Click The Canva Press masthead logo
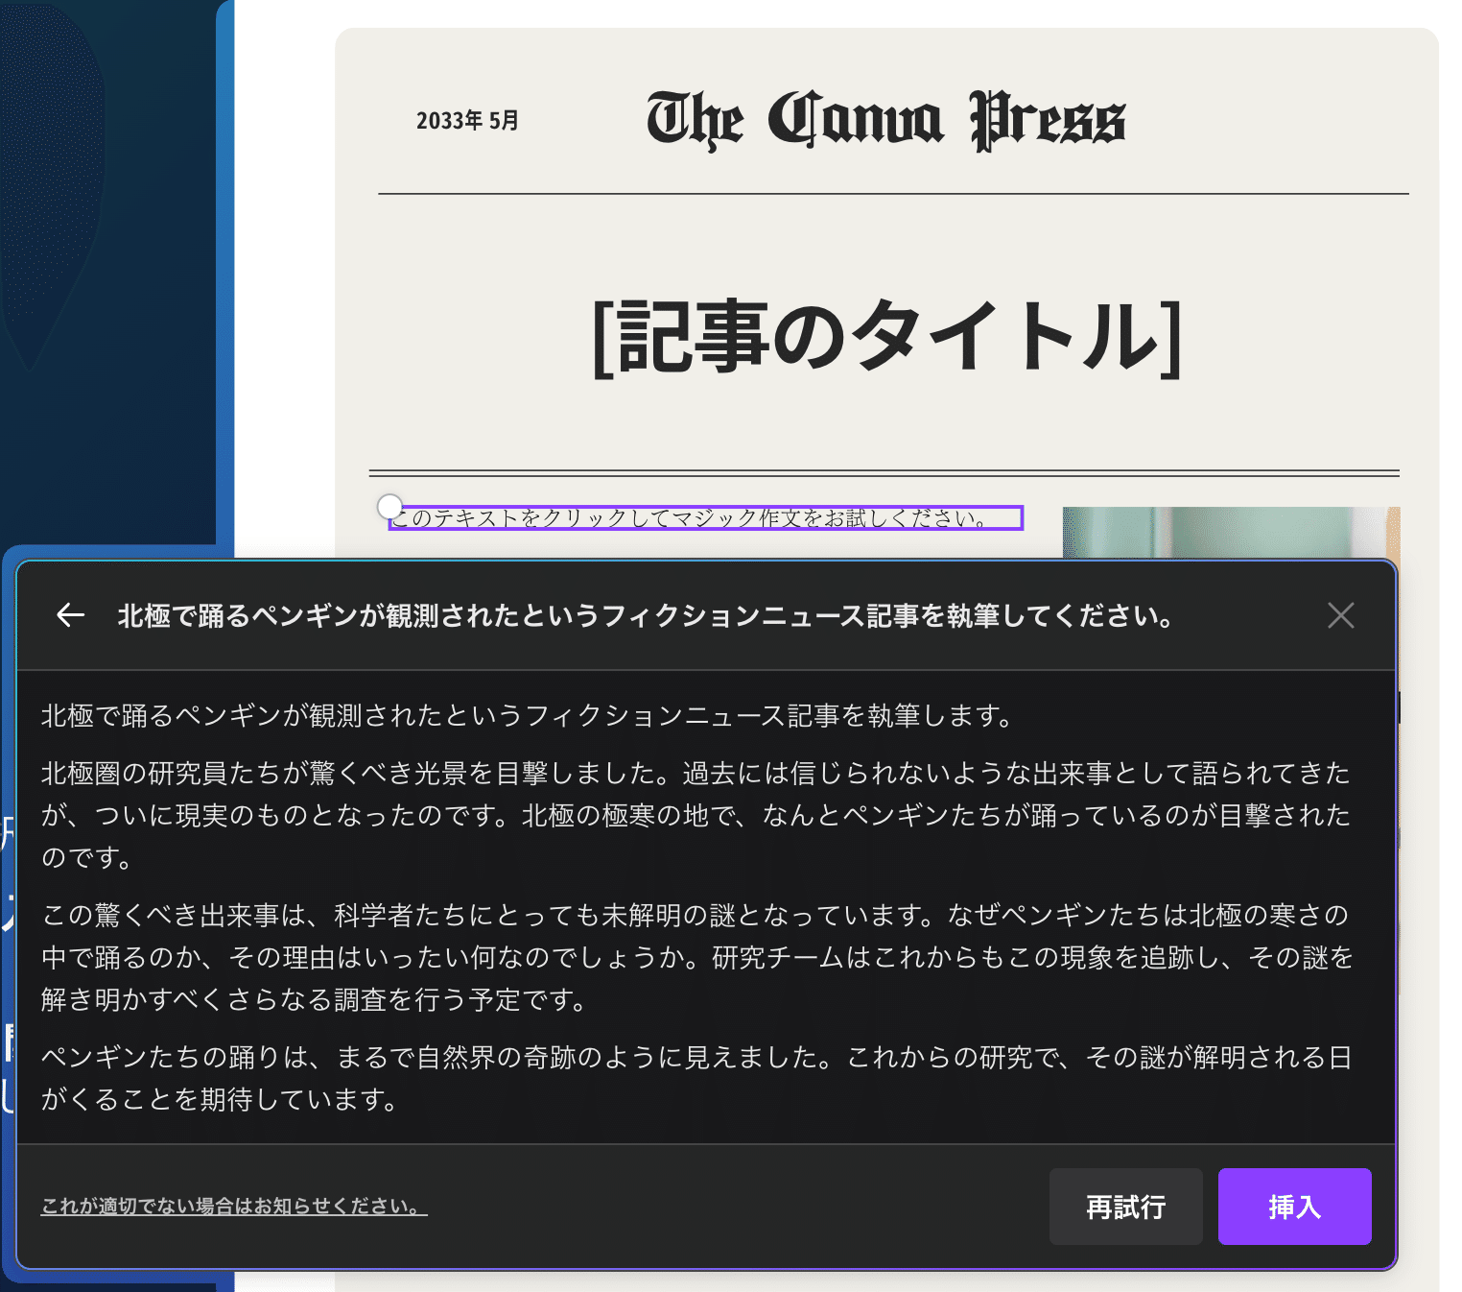Image resolution: width=1462 pixels, height=1292 pixels. 885,120
